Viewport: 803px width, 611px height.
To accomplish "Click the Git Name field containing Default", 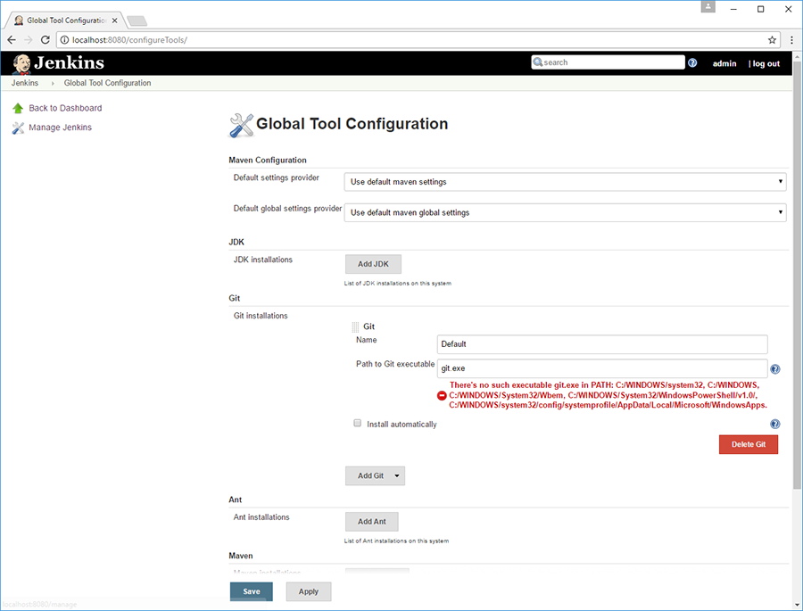I will tap(602, 344).
